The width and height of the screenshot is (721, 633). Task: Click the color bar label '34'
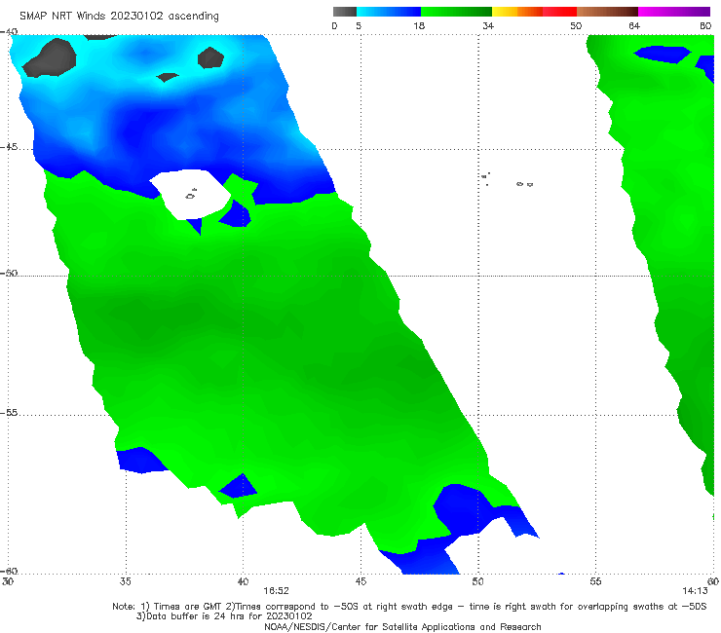(488, 25)
